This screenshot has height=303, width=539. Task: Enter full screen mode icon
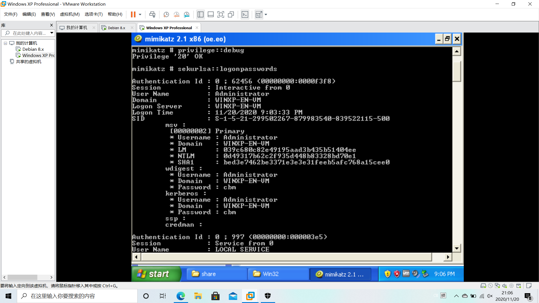(221, 14)
